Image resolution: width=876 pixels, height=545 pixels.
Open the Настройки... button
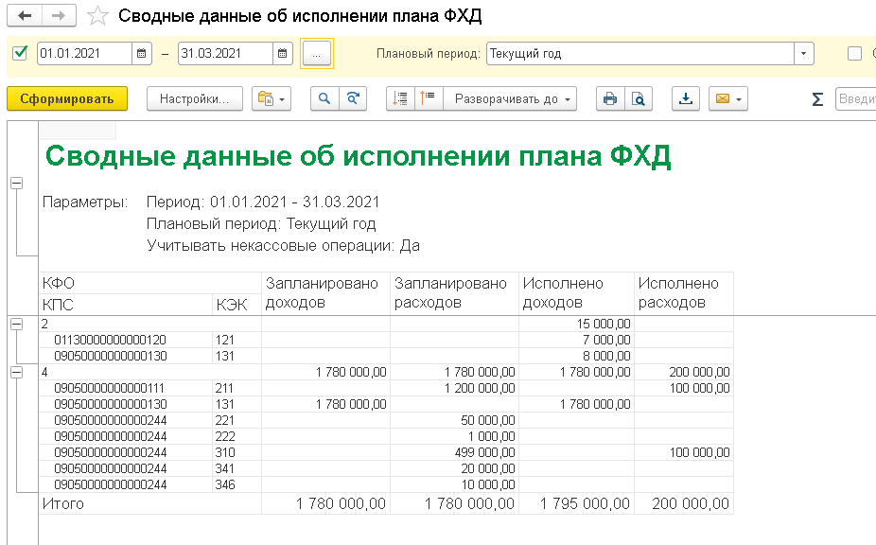195,98
